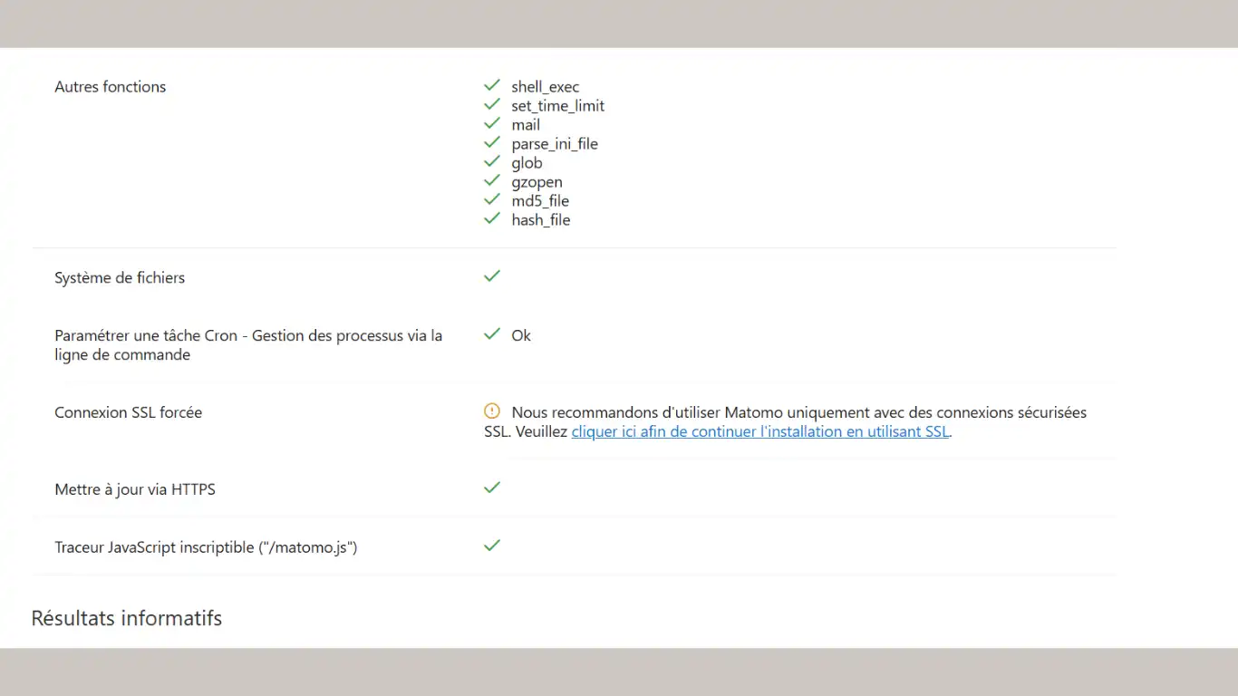1238x696 pixels.
Task: Click the green check beside mail
Action: [x=492, y=123]
